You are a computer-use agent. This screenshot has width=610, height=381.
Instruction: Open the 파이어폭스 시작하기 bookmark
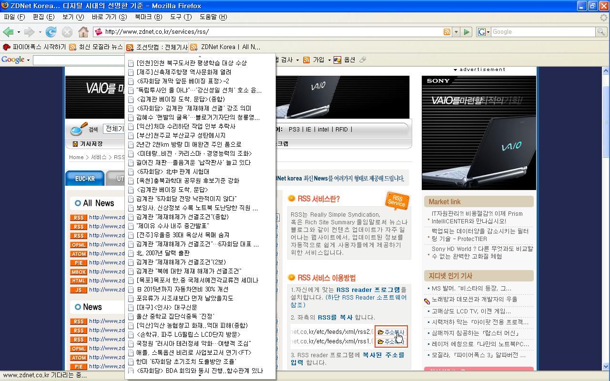point(34,47)
